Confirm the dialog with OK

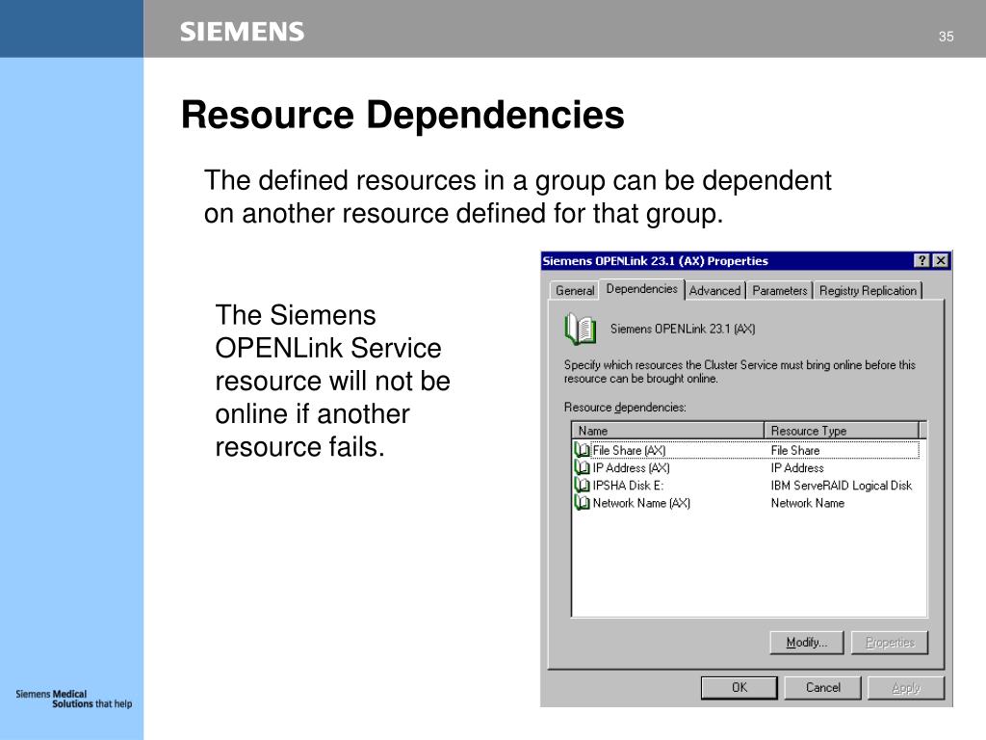[739, 688]
